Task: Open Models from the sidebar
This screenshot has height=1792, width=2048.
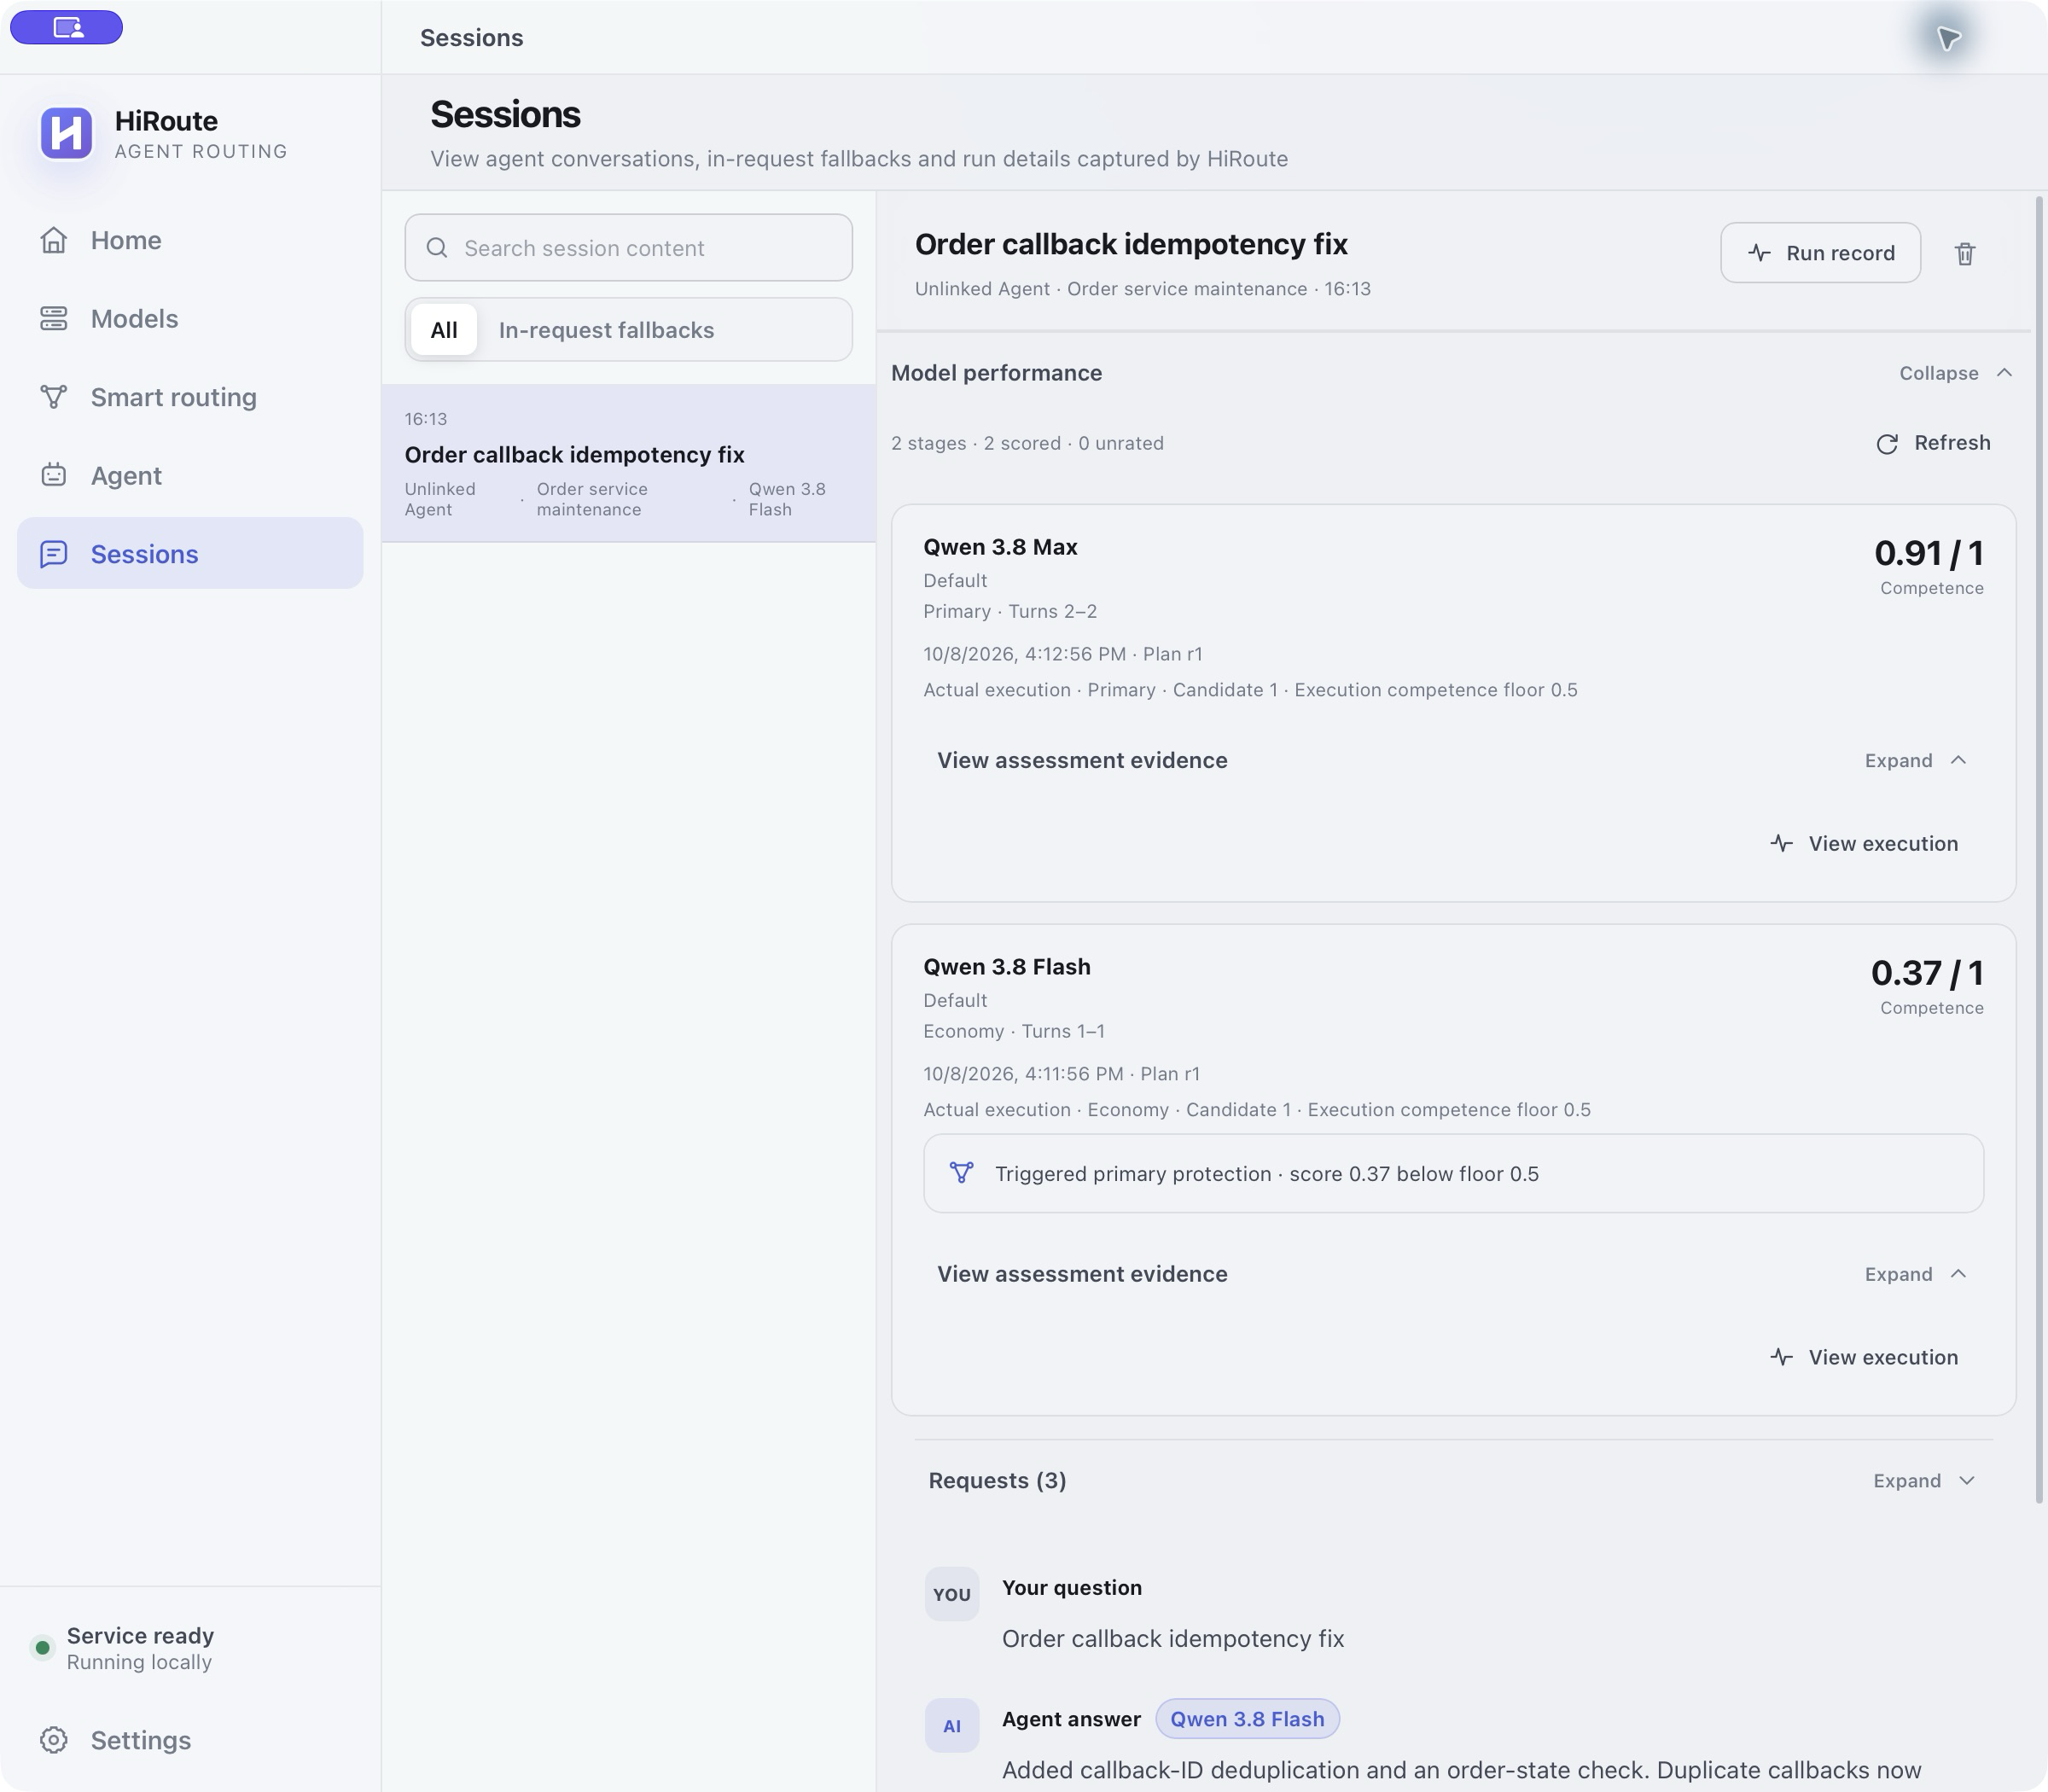Action: click(190, 319)
